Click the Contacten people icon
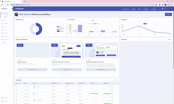The width and height of the screenshot is (174, 104). (2, 33)
